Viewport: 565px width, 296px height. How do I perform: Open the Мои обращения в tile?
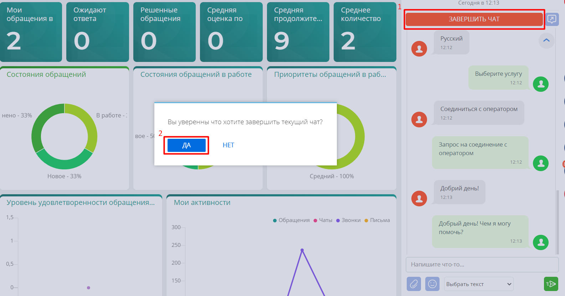(31, 32)
